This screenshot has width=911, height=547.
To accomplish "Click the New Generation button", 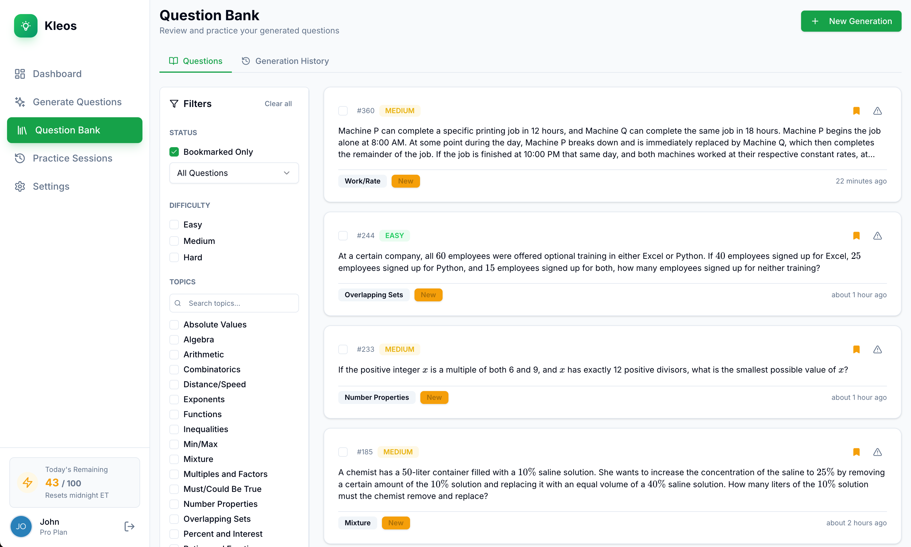I will pos(851,21).
